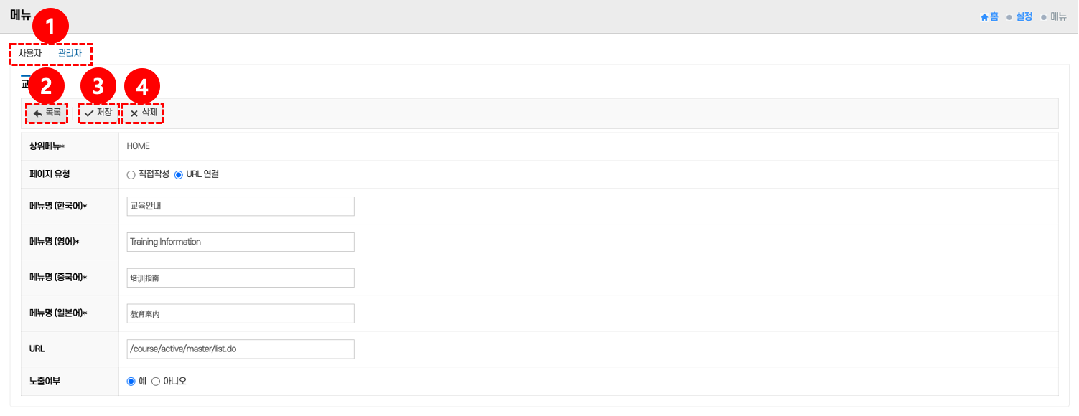
Task: Click the home icon in the breadcrumb
Action: pos(985,16)
